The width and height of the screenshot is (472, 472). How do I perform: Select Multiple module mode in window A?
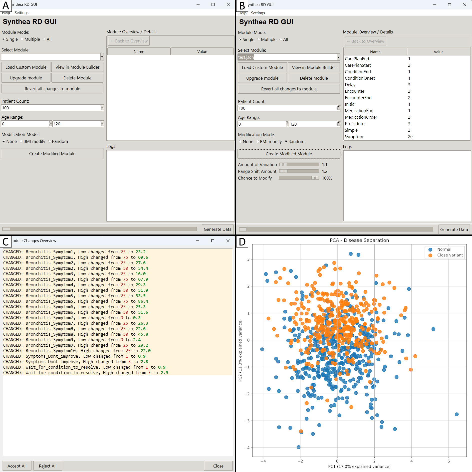(30, 39)
